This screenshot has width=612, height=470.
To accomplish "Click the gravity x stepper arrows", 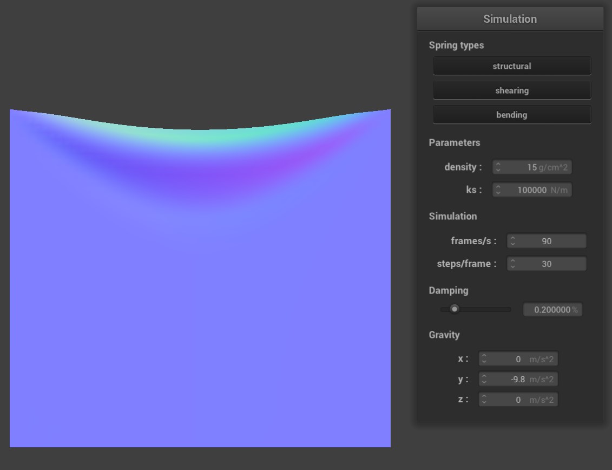I will (484, 359).
